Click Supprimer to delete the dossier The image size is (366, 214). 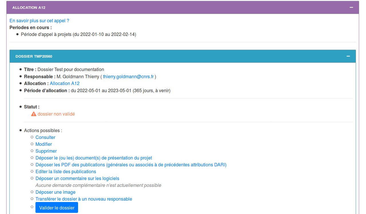click(x=46, y=151)
